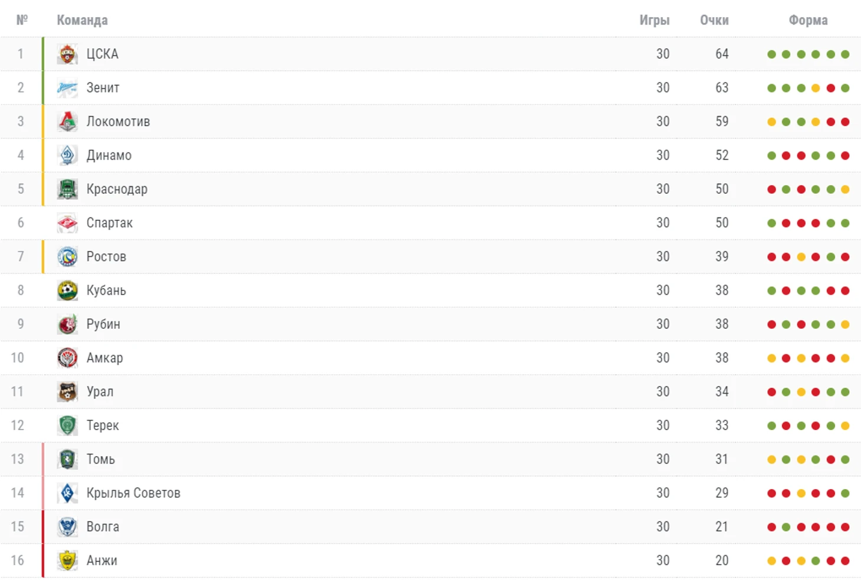Click the Ростов club badge

tap(67, 257)
